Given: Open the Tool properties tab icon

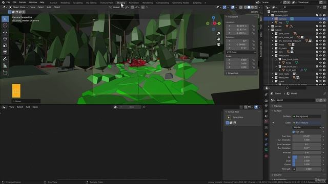Looking at the screenshot, I should pyautogui.click(x=266, y=95).
